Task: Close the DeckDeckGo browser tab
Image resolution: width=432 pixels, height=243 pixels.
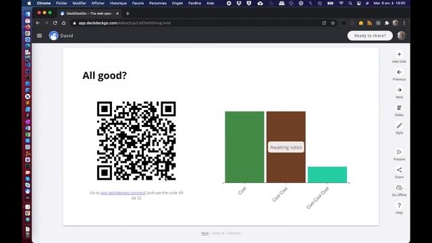Action: coord(117,13)
